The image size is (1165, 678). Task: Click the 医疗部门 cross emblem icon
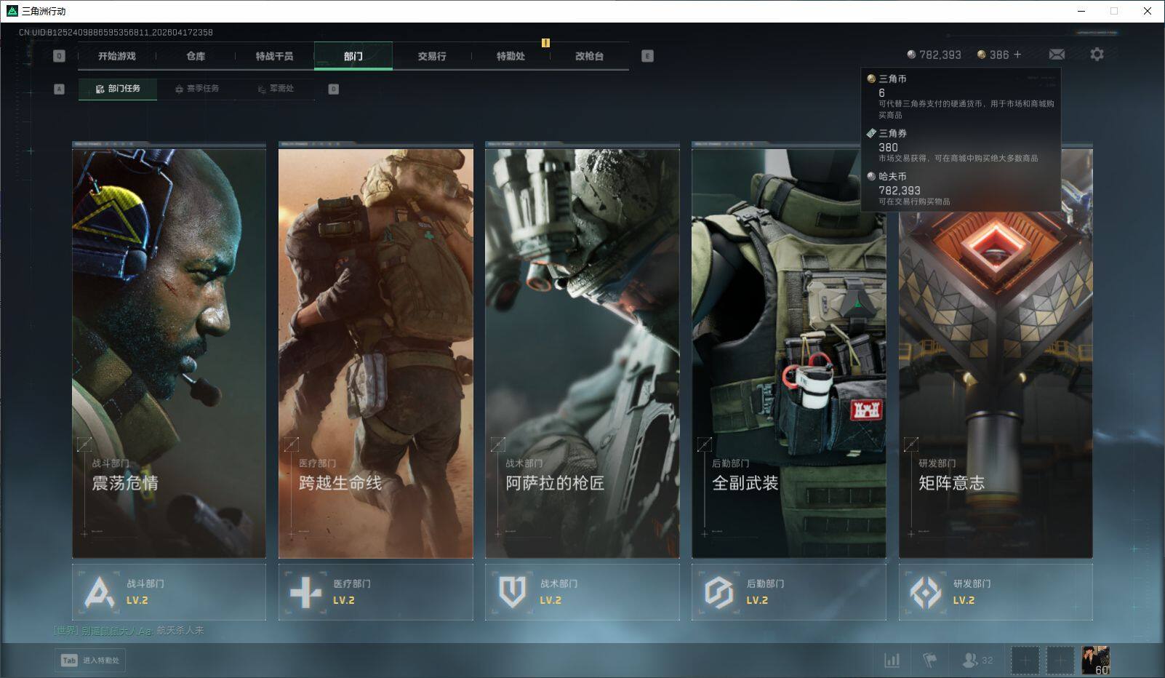point(305,592)
